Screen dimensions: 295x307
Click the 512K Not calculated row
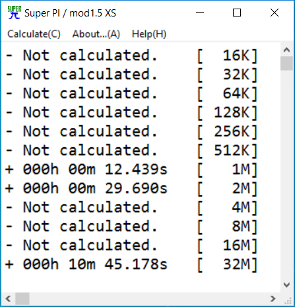tap(131, 151)
